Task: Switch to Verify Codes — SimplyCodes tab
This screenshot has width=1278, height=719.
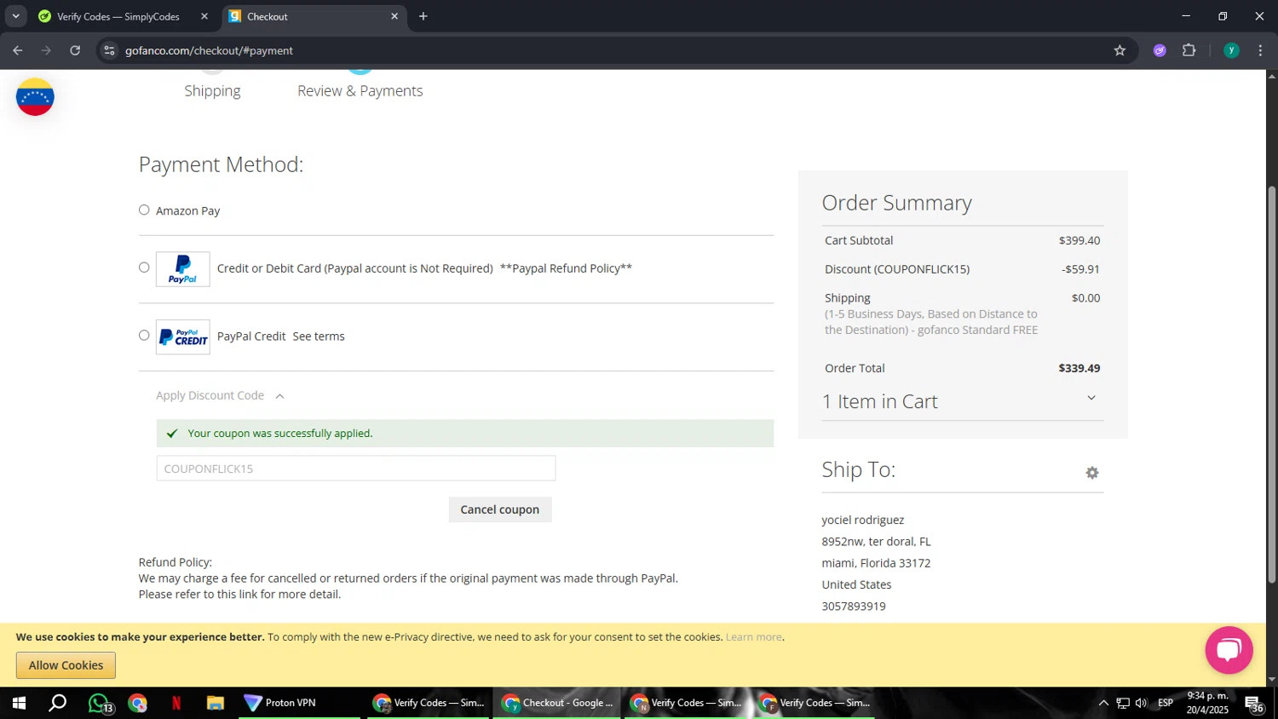Action: pos(119,16)
